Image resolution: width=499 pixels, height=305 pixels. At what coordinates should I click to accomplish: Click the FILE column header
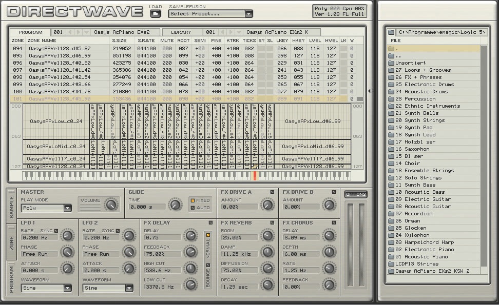point(396,40)
